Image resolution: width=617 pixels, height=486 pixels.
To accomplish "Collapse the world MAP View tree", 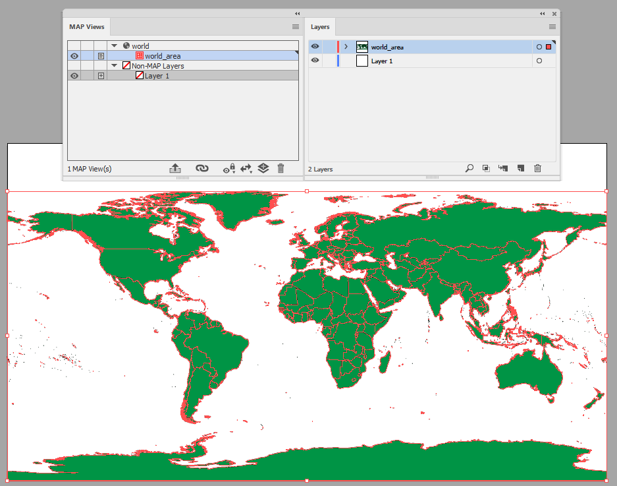I will [x=115, y=46].
